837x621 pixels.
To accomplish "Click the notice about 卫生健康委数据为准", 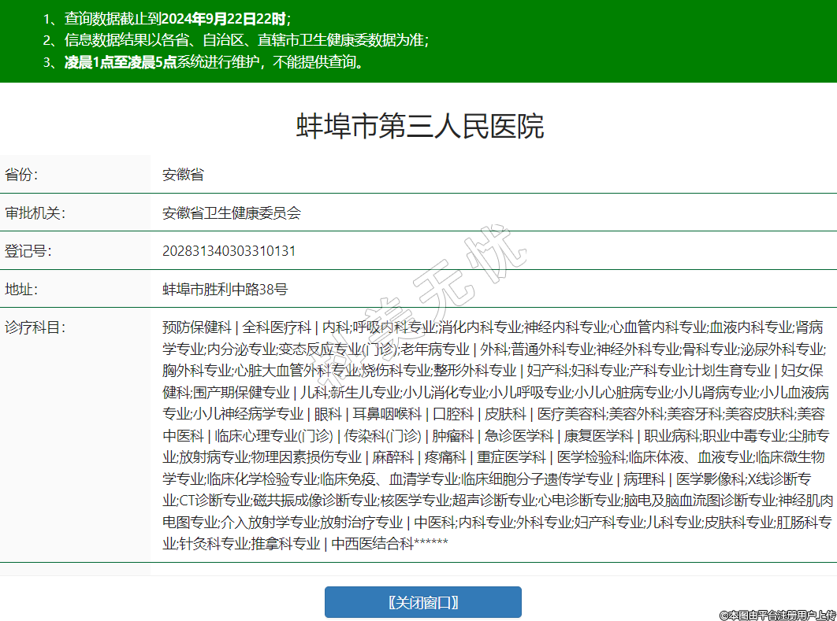I will (x=246, y=40).
